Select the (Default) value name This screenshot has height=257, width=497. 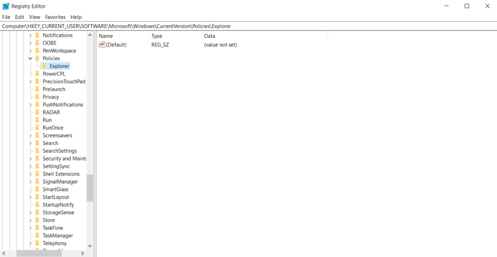(x=116, y=45)
